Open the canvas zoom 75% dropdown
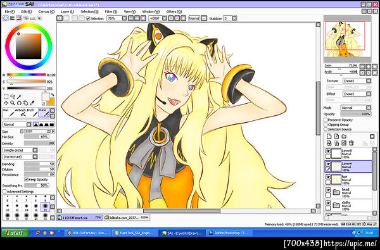The image size is (380, 250). tap(124, 18)
